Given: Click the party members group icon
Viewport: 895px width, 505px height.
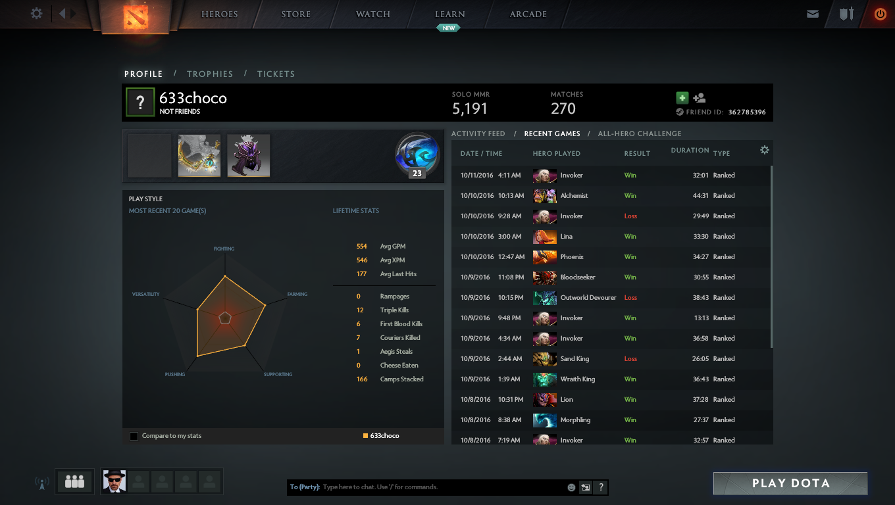Looking at the screenshot, I should [74, 482].
